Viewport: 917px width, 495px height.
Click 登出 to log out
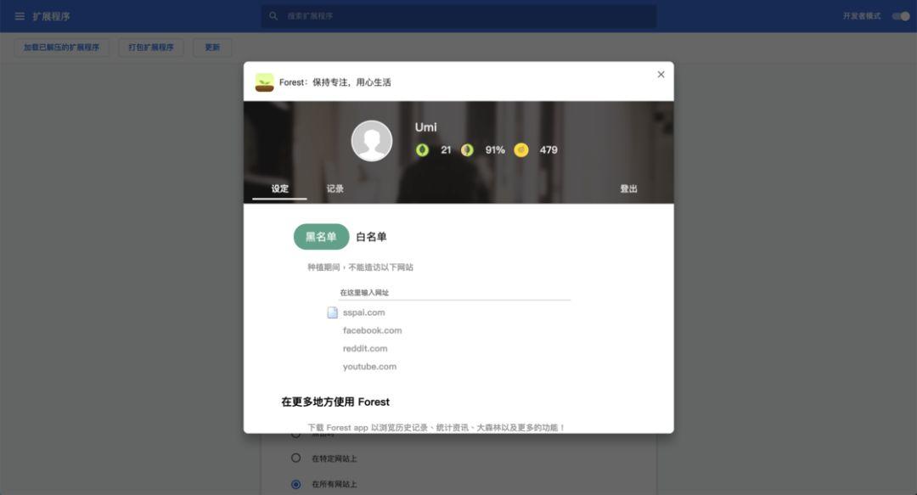(628, 188)
